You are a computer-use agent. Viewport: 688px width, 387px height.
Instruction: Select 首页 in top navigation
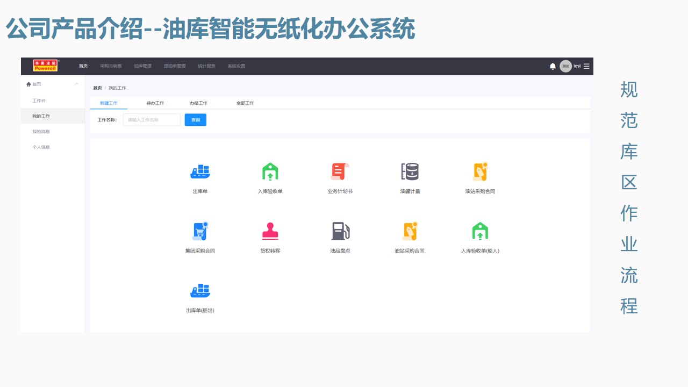[83, 66]
